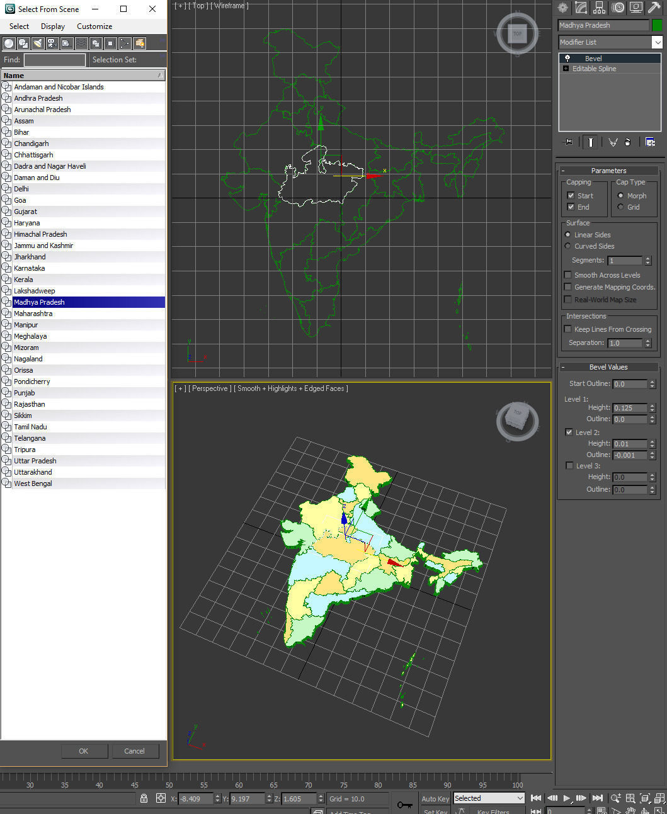Select Maharashtra in the scene list

[33, 313]
